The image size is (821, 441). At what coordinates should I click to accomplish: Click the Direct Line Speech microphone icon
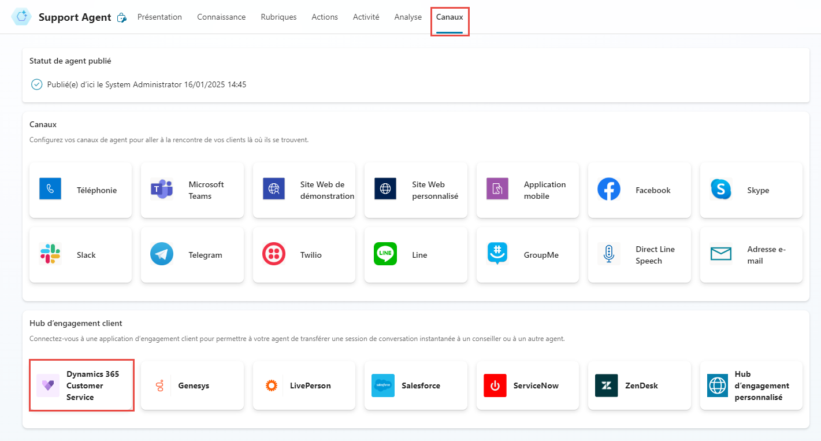(x=609, y=254)
